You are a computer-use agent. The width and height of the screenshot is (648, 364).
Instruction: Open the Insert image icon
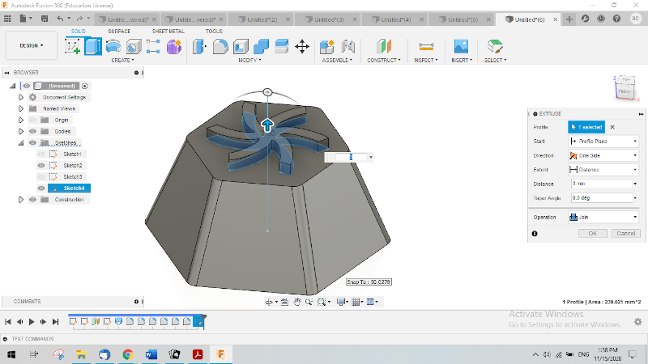[x=461, y=47]
